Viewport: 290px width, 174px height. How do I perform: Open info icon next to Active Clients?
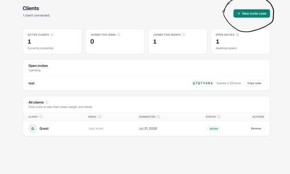click(x=52, y=35)
